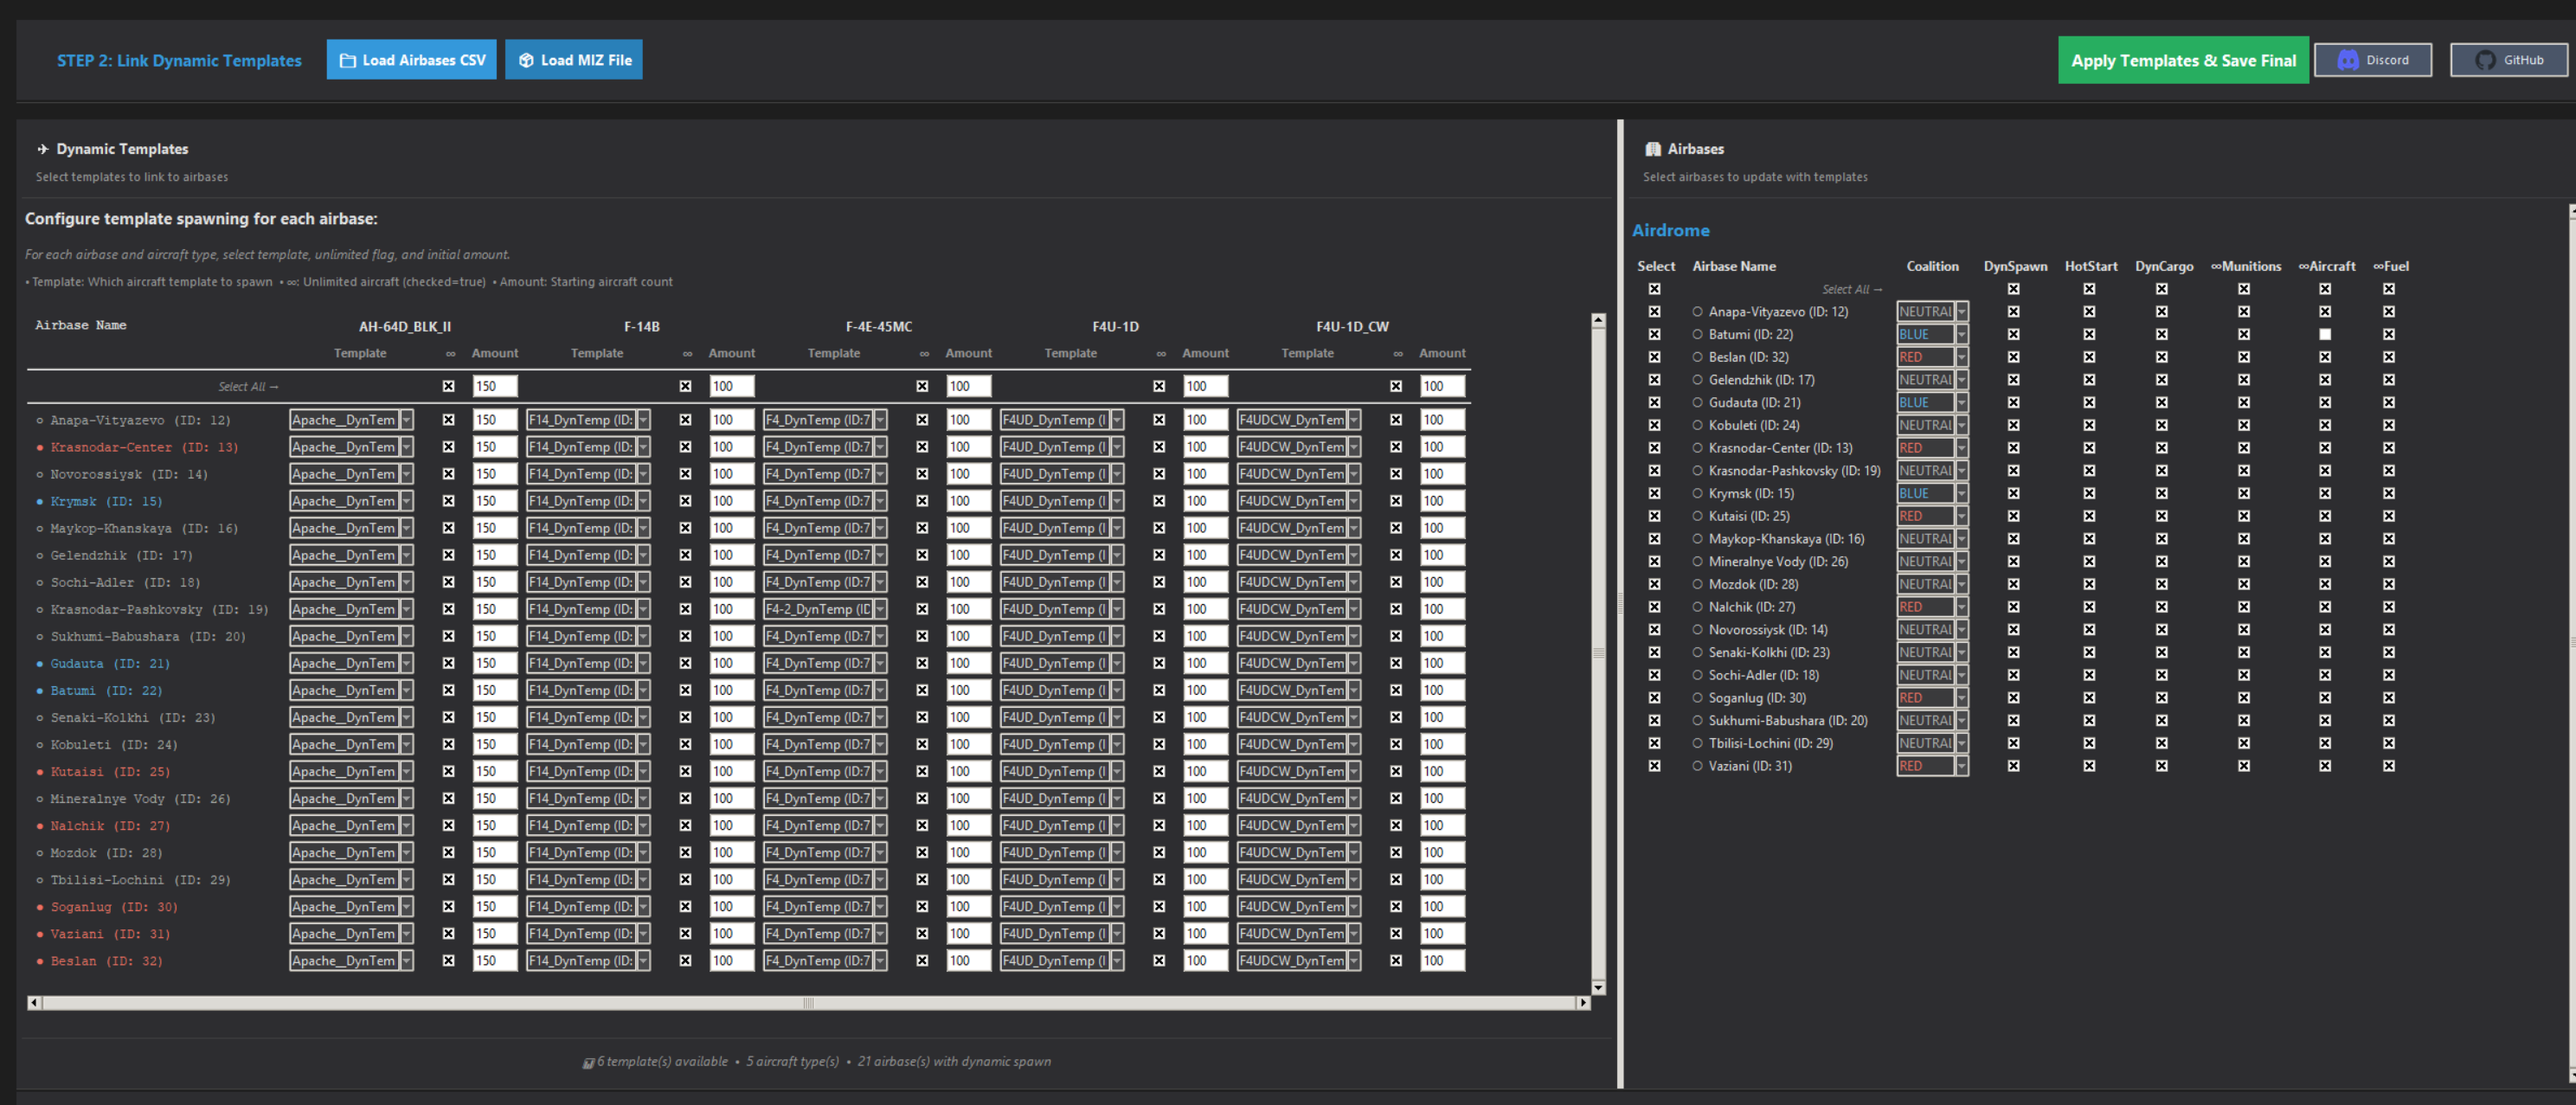Screen dimensions: 2576x1105
Task: Click the cube icon on Load MIZ File
Action: (x=526, y=59)
